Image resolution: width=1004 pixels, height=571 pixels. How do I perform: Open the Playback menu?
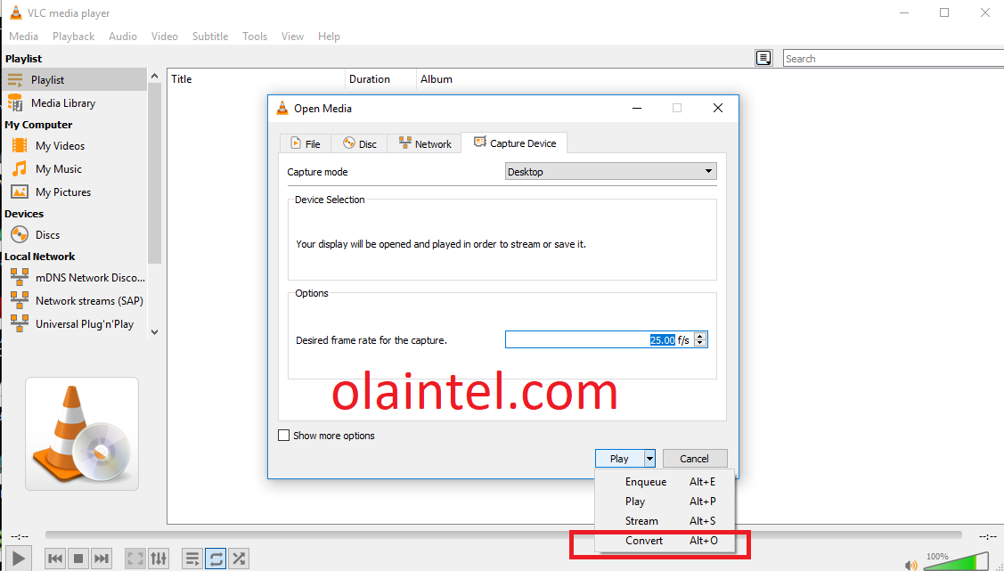point(74,37)
